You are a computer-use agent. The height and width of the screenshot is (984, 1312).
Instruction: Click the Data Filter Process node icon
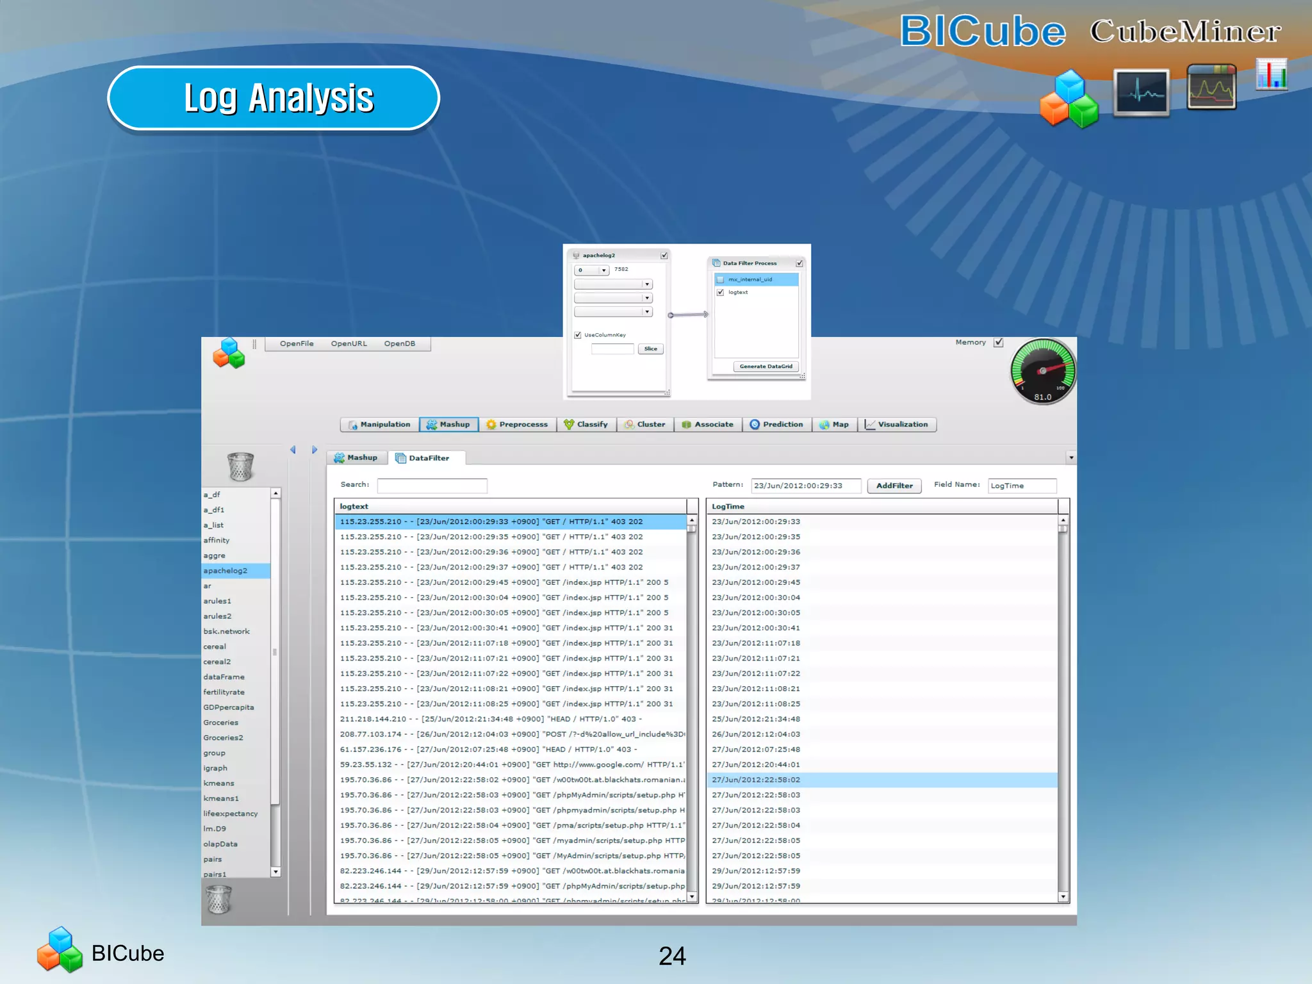pyautogui.click(x=716, y=263)
